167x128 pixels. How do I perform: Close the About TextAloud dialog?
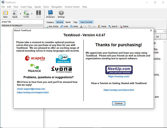coord(151,30)
